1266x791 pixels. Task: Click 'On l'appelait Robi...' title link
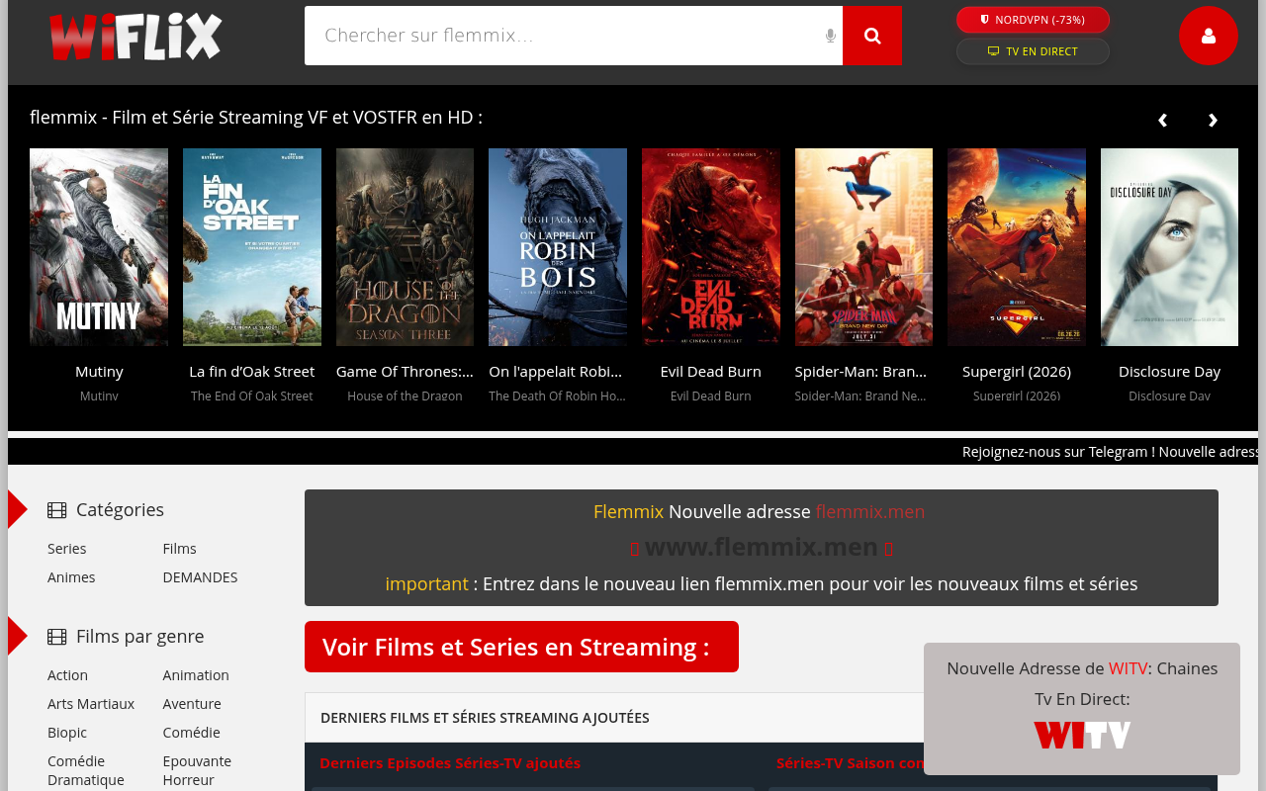[x=556, y=372]
